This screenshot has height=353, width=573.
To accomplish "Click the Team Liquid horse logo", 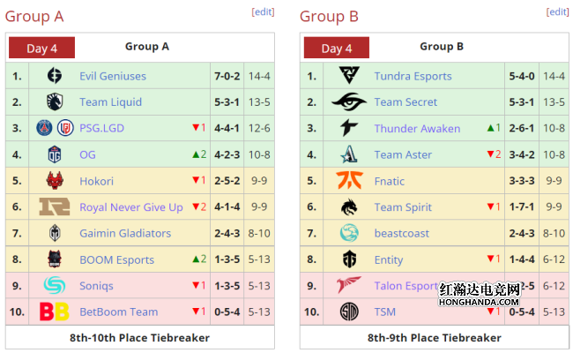I will point(55,102).
